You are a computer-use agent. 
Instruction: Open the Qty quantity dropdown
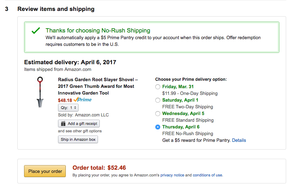pyautogui.click(x=68, y=108)
